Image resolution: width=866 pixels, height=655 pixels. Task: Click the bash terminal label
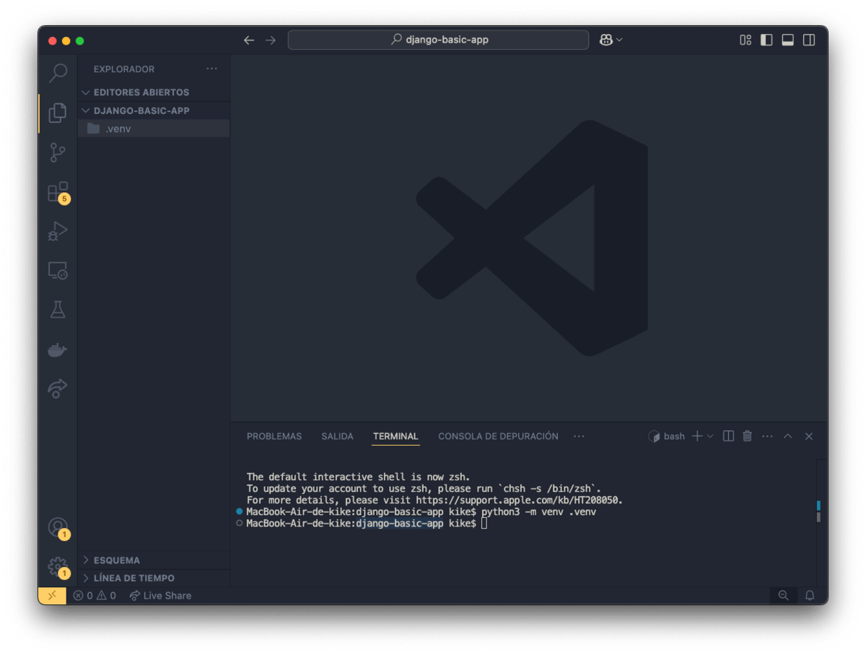(x=667, y=436)
